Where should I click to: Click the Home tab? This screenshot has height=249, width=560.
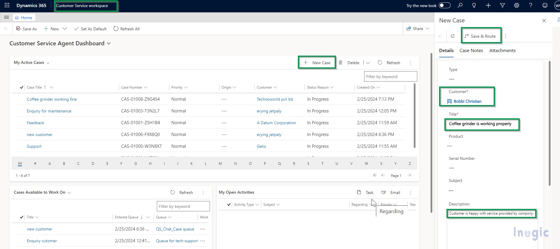[x=24, y=18]
